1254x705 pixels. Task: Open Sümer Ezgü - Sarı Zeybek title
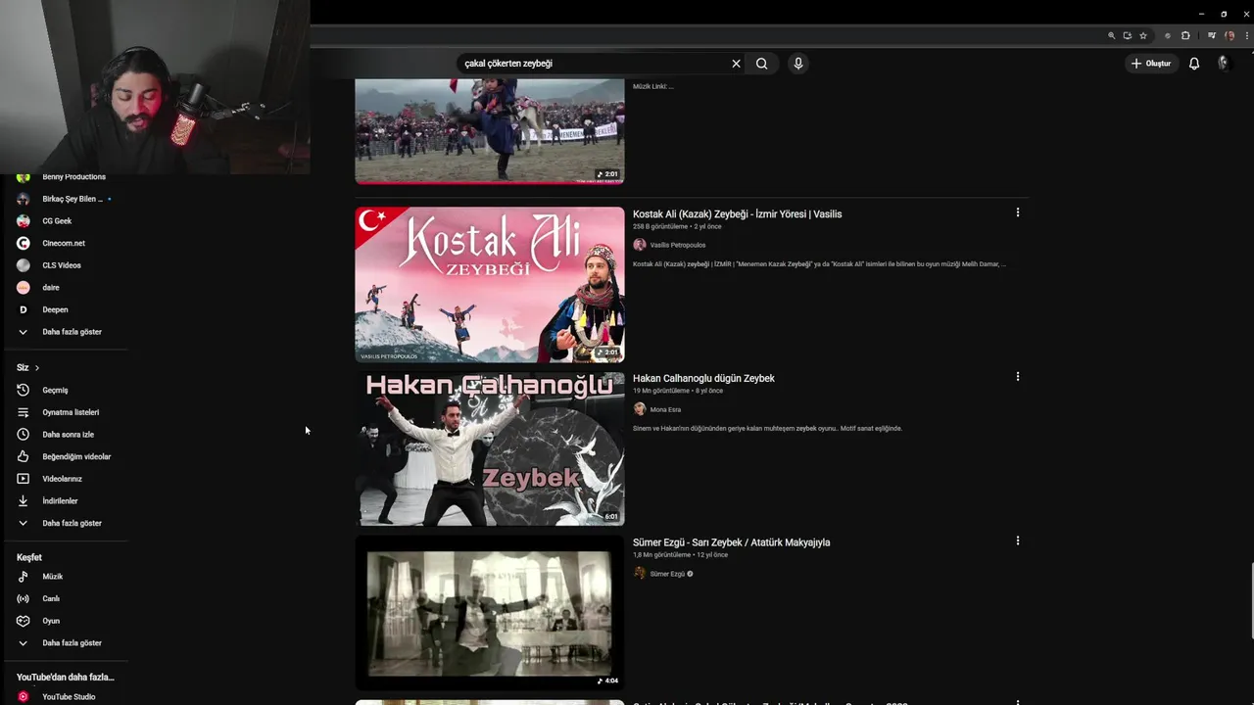coord(731,542)
